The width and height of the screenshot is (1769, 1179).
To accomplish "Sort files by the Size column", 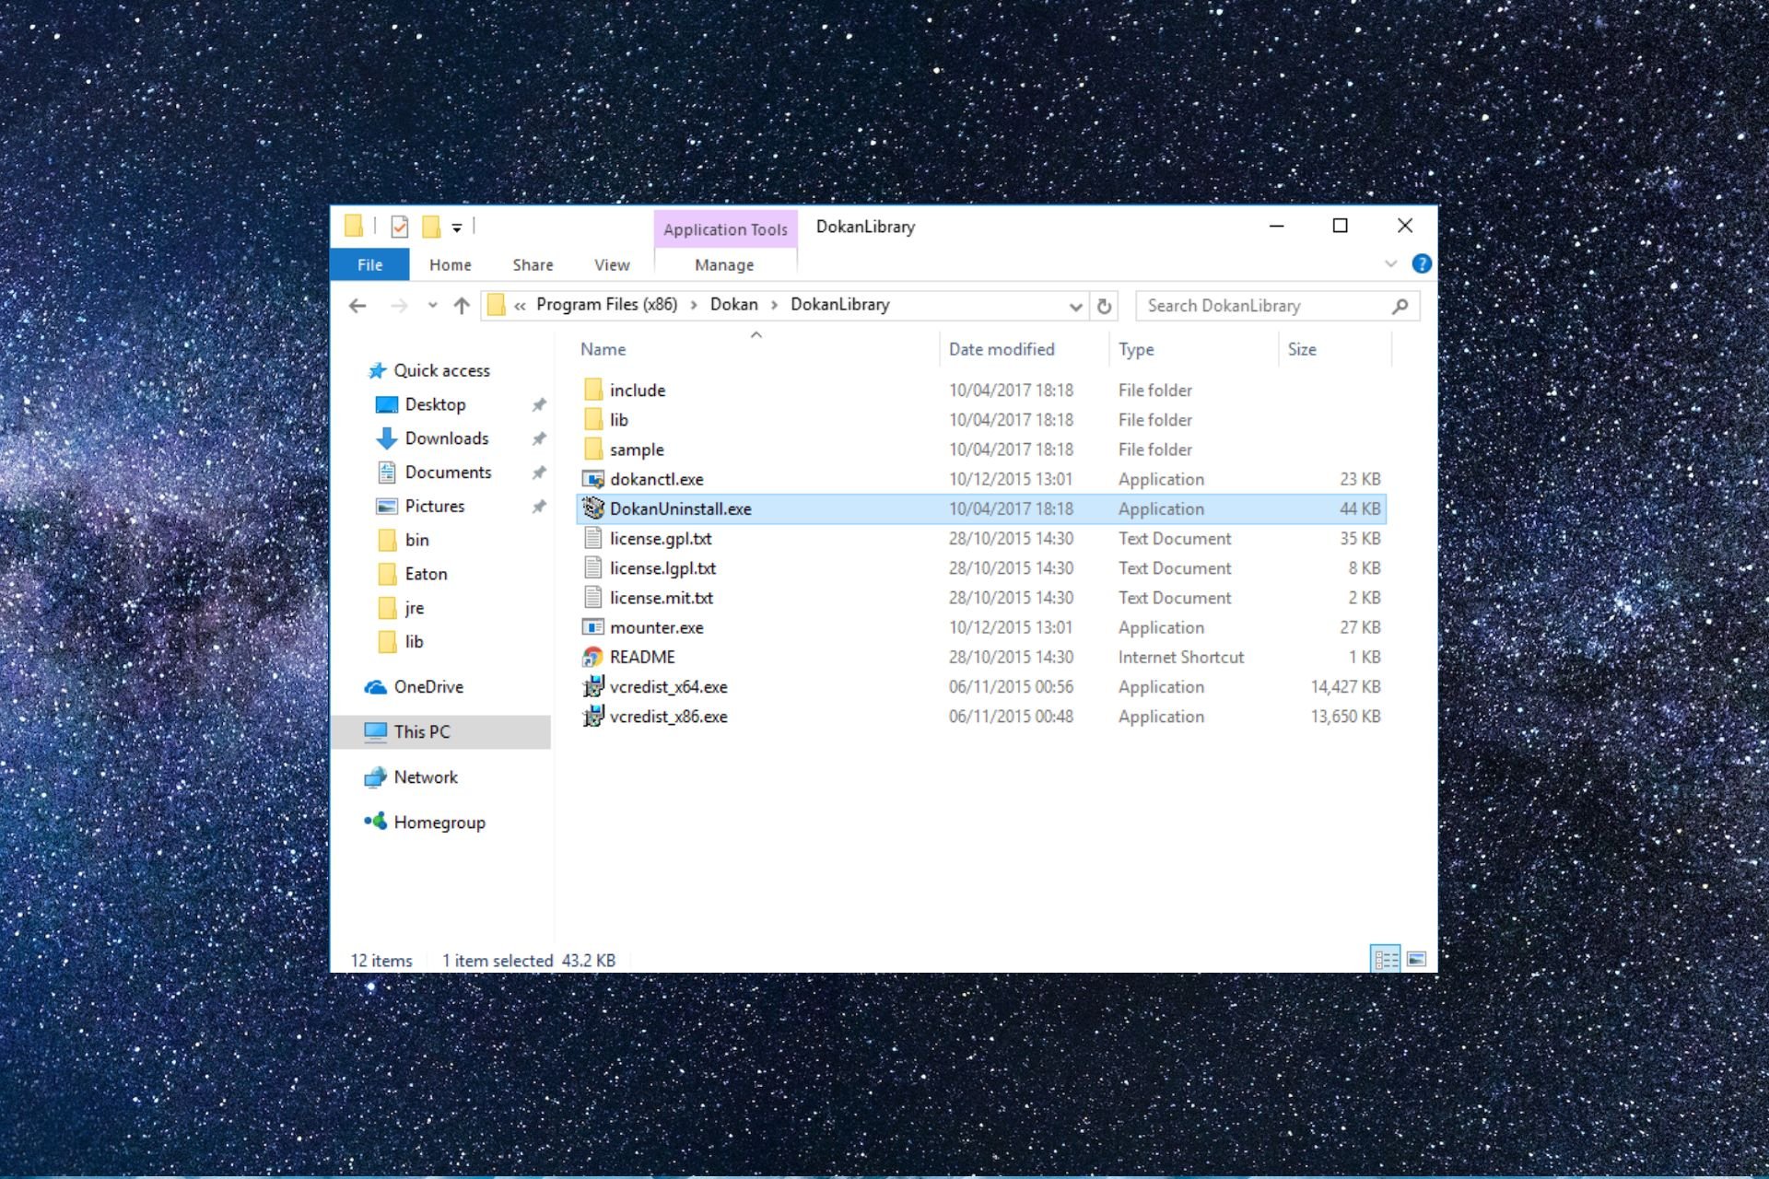I will point(1301,349).
